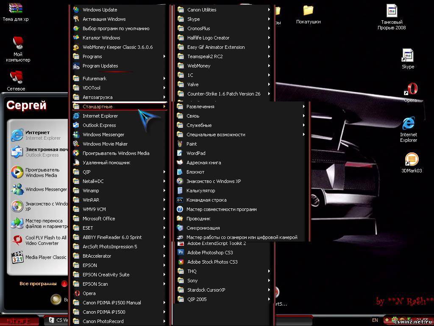Select the 3DMark03 desktop shortcut
Screen dimensions: 434x326
(412, 163)
